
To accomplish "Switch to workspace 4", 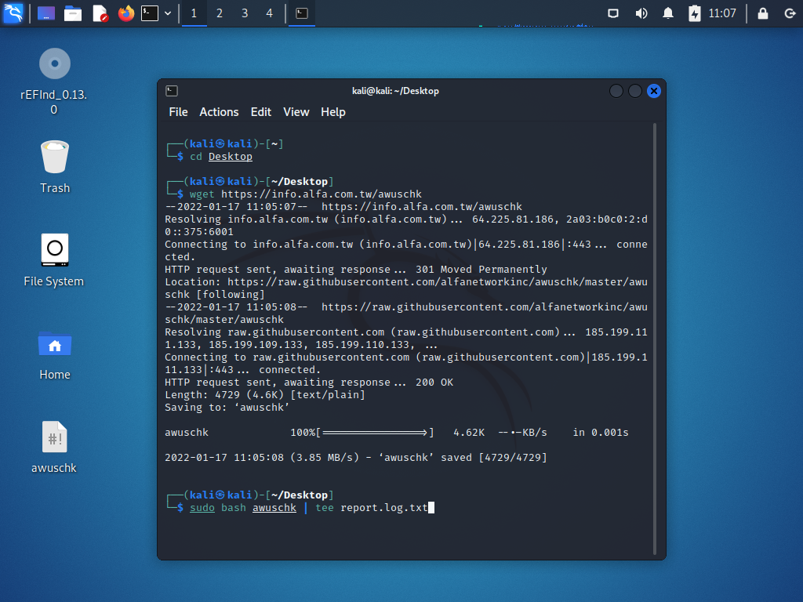I will point(270,13).
